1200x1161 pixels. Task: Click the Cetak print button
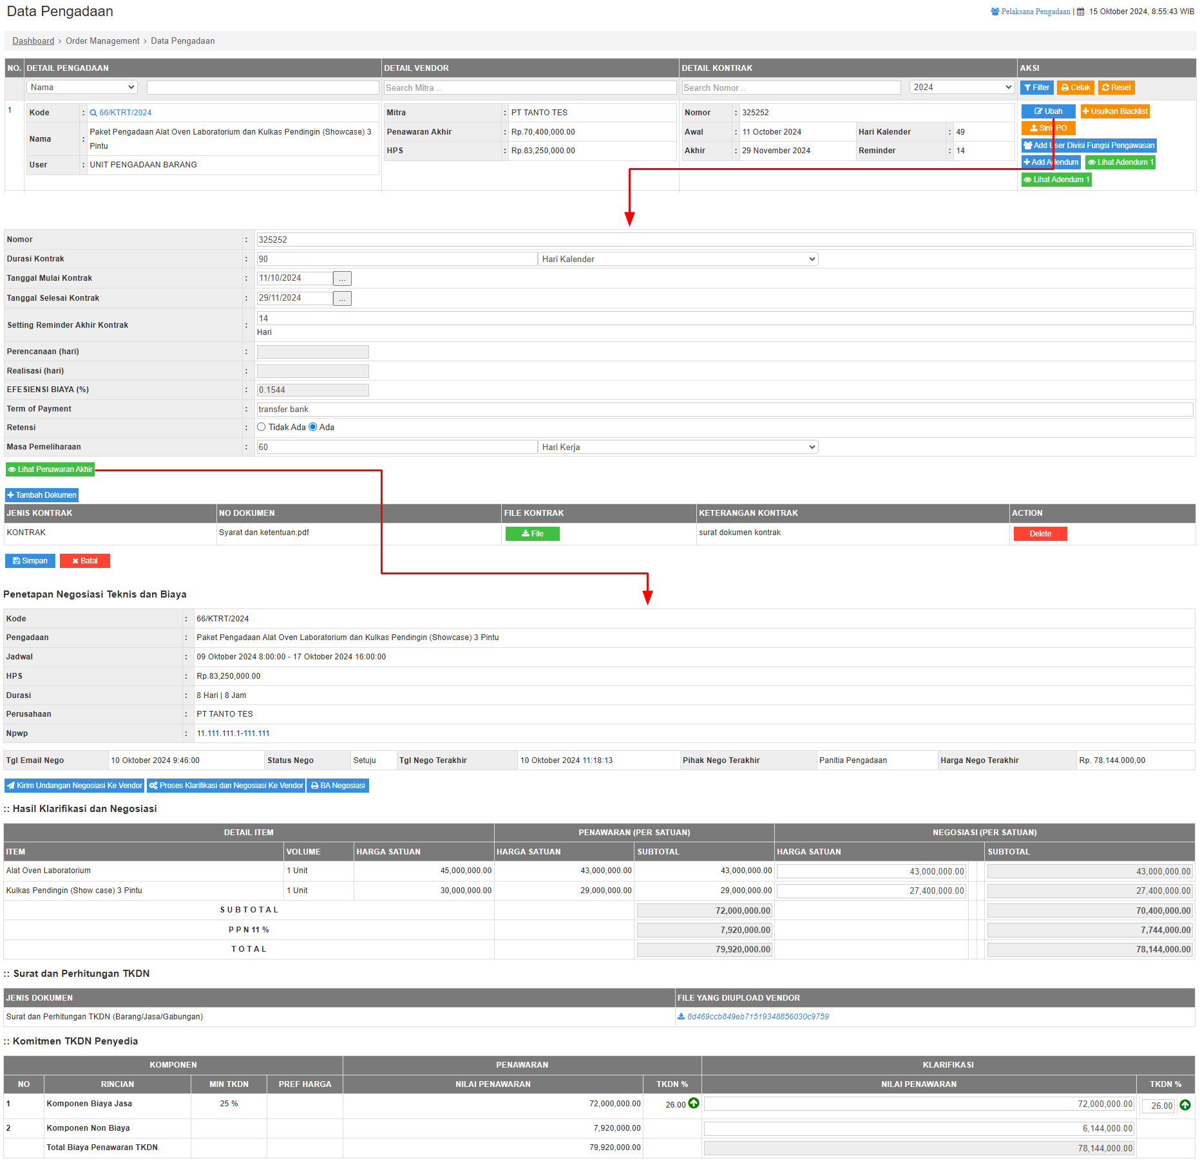1075,88
